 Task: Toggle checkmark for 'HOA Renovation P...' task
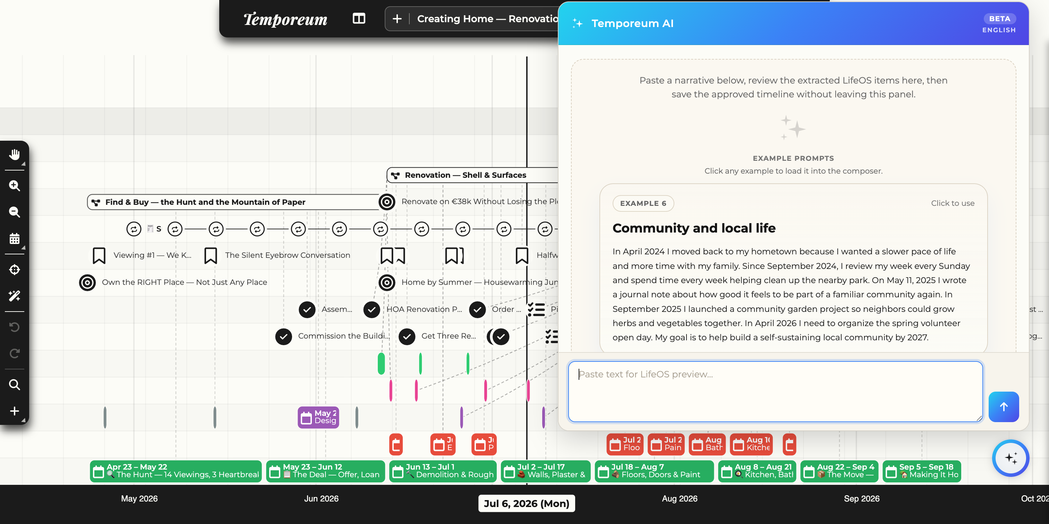point(372,309)
